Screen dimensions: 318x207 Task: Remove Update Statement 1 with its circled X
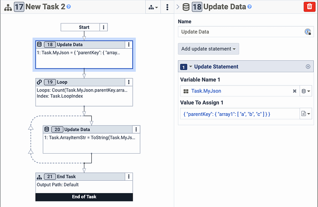308,67
